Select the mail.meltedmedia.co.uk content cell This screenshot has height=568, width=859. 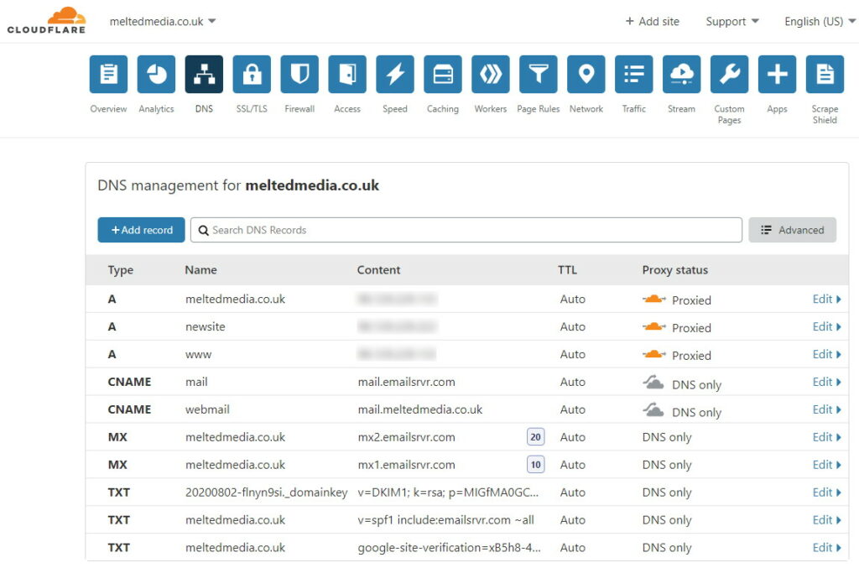tap(420, 409)
